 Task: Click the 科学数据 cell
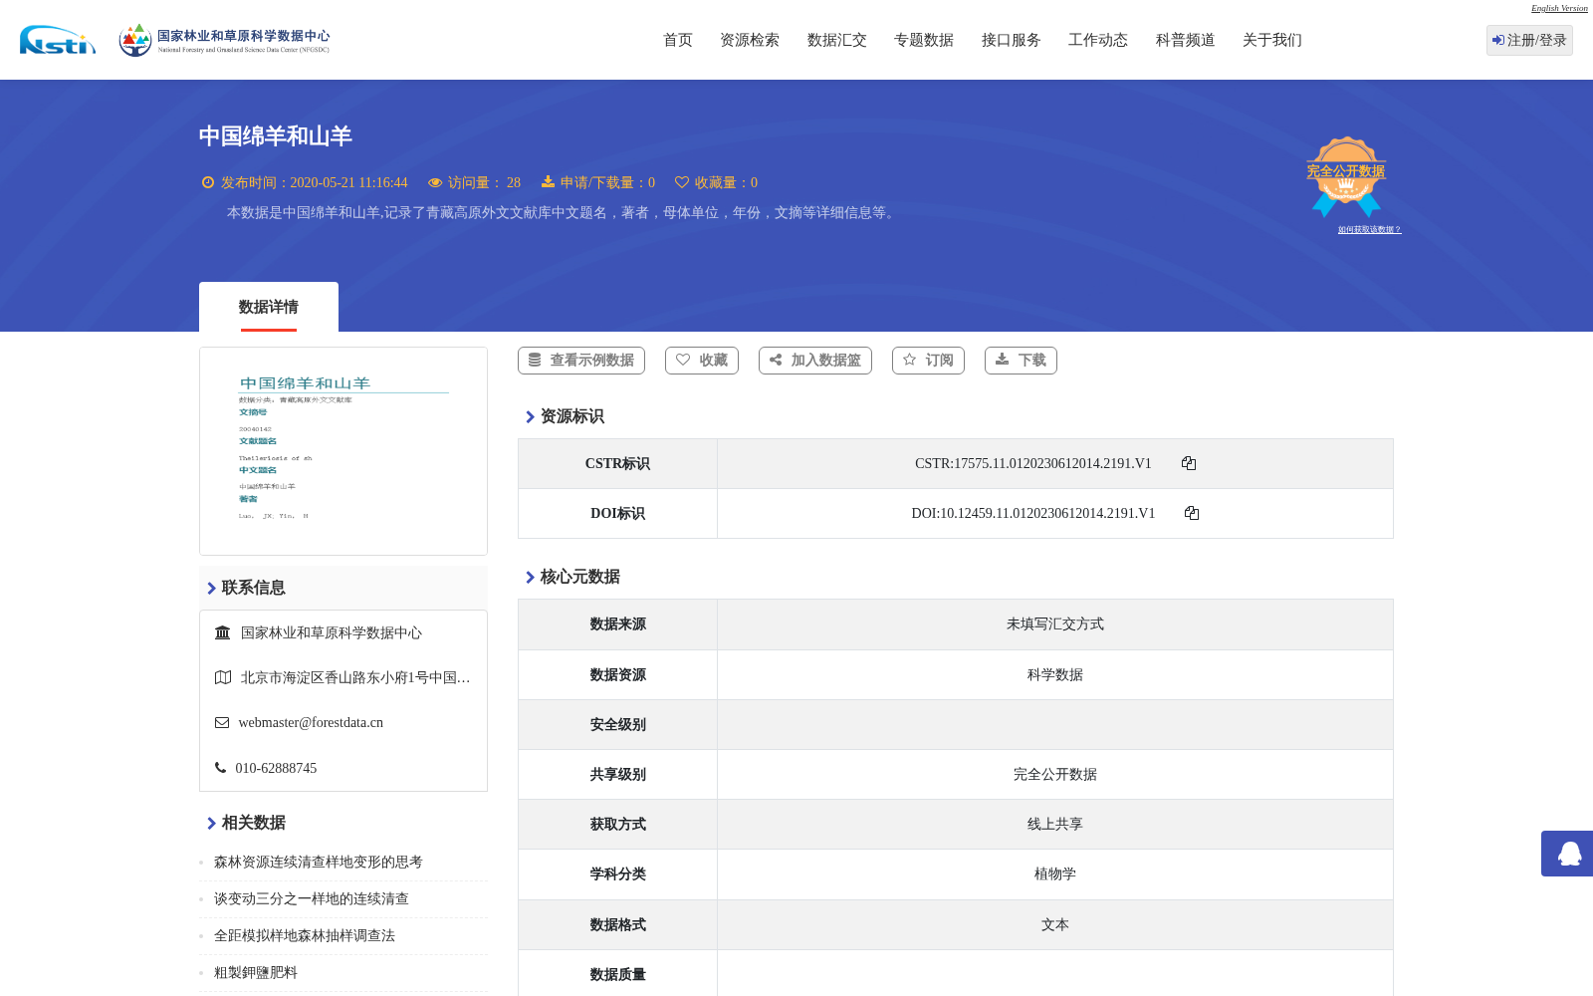click(x=1055, y=675)
